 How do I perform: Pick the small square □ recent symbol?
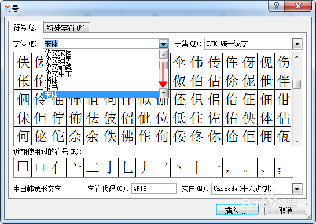pyautogui.click(x=41, y=167)
